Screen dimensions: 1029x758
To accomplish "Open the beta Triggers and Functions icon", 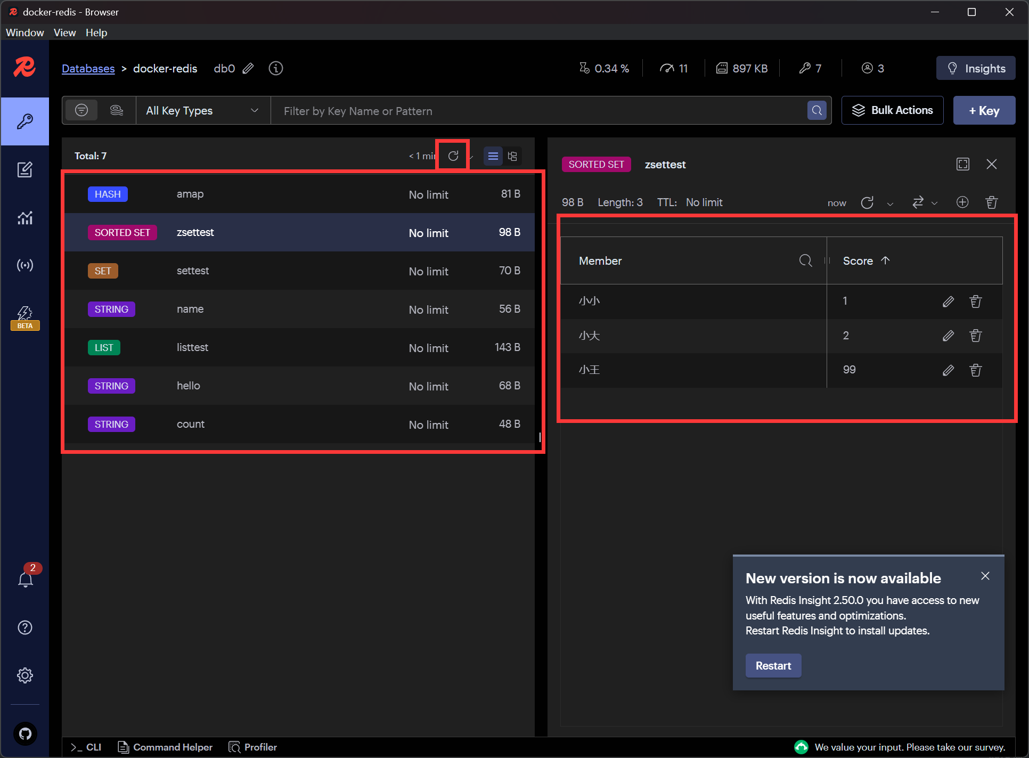I will 25,317.
